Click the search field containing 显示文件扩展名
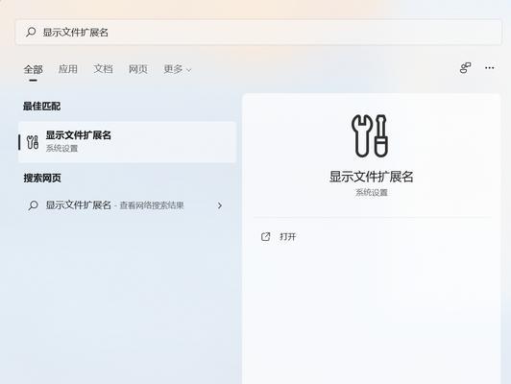511x384 pixels. 258,32
